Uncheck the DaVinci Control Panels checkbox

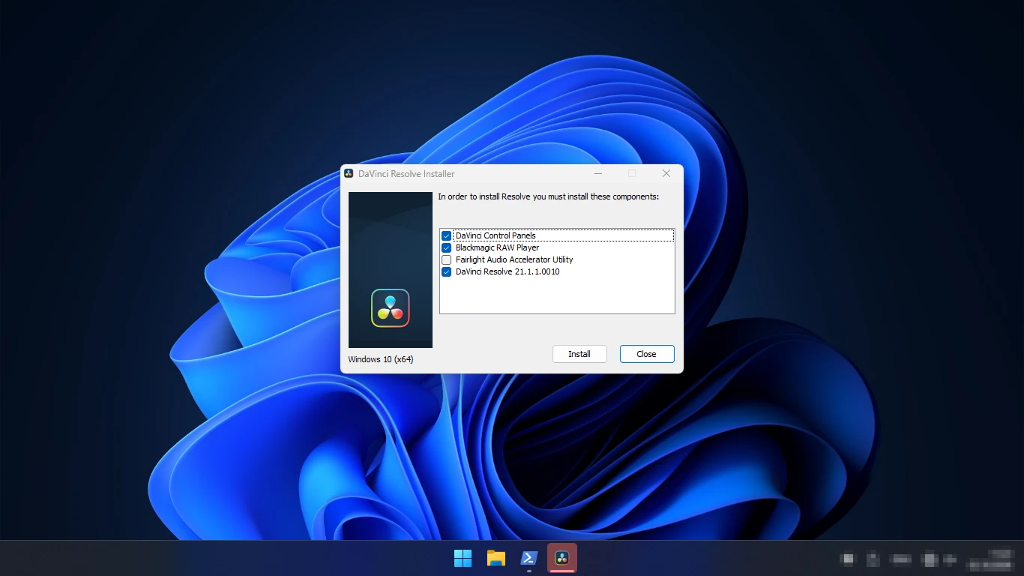(446, 235)
